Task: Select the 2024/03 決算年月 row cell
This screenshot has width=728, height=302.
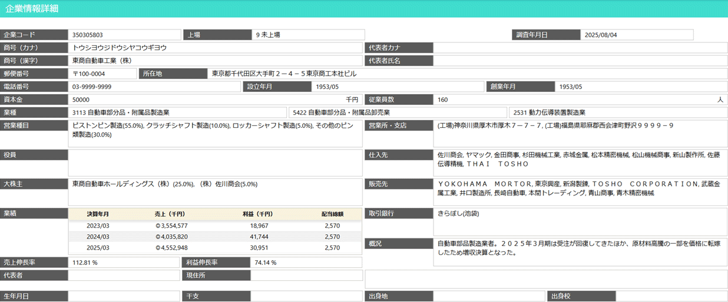Action: coord(98,237)
